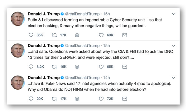Reply to the tweet about the DNC SERVER
187x112 pixels.
[31, 67]
